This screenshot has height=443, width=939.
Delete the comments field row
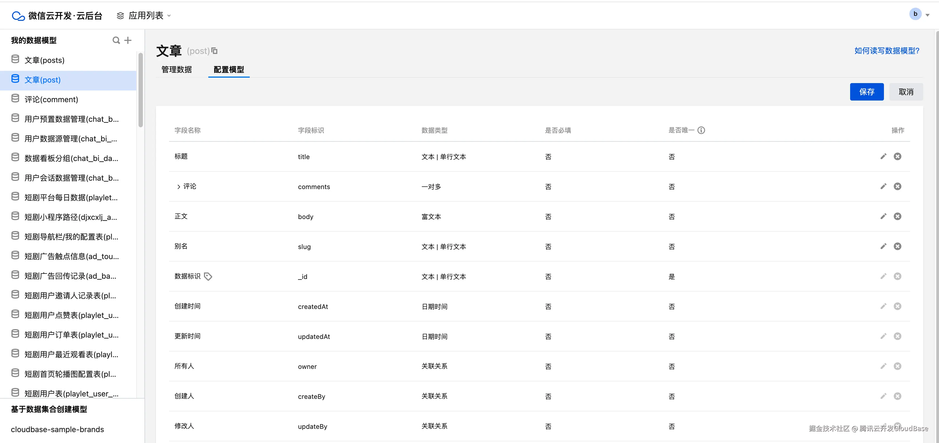coord(898,187)
